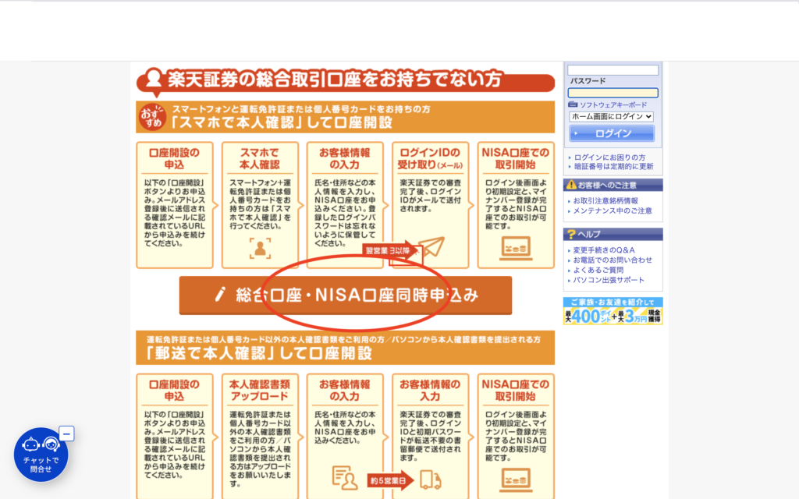This screenshot has height=499, width=799.
Task: Click the paper airplane mail icon
Action: [431, 248]
